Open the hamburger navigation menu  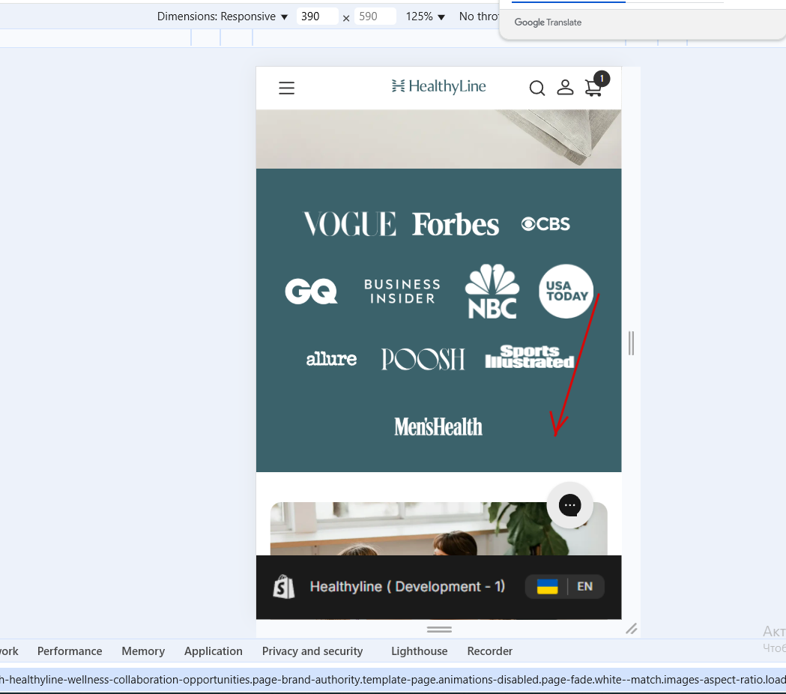coord(286,88)
